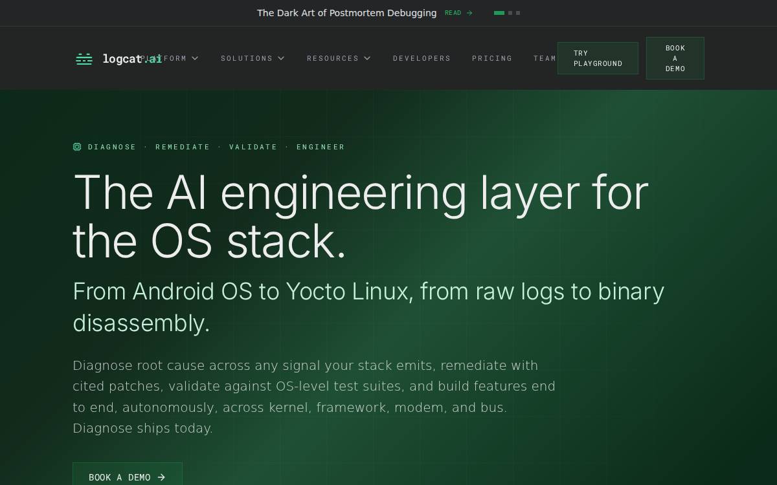
Task: Expand the Platform menu chevron
Action: (195, 58)
